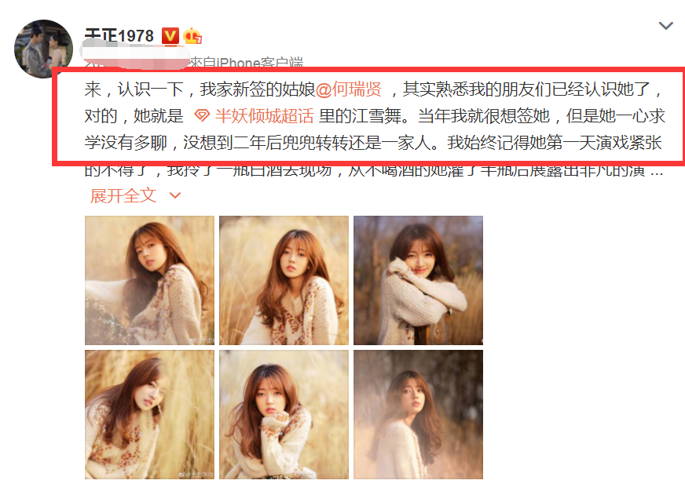Open the bottom-middle photo with hand on chin
The width and height of the screenshot is (685, 484).
pos(284,415)
